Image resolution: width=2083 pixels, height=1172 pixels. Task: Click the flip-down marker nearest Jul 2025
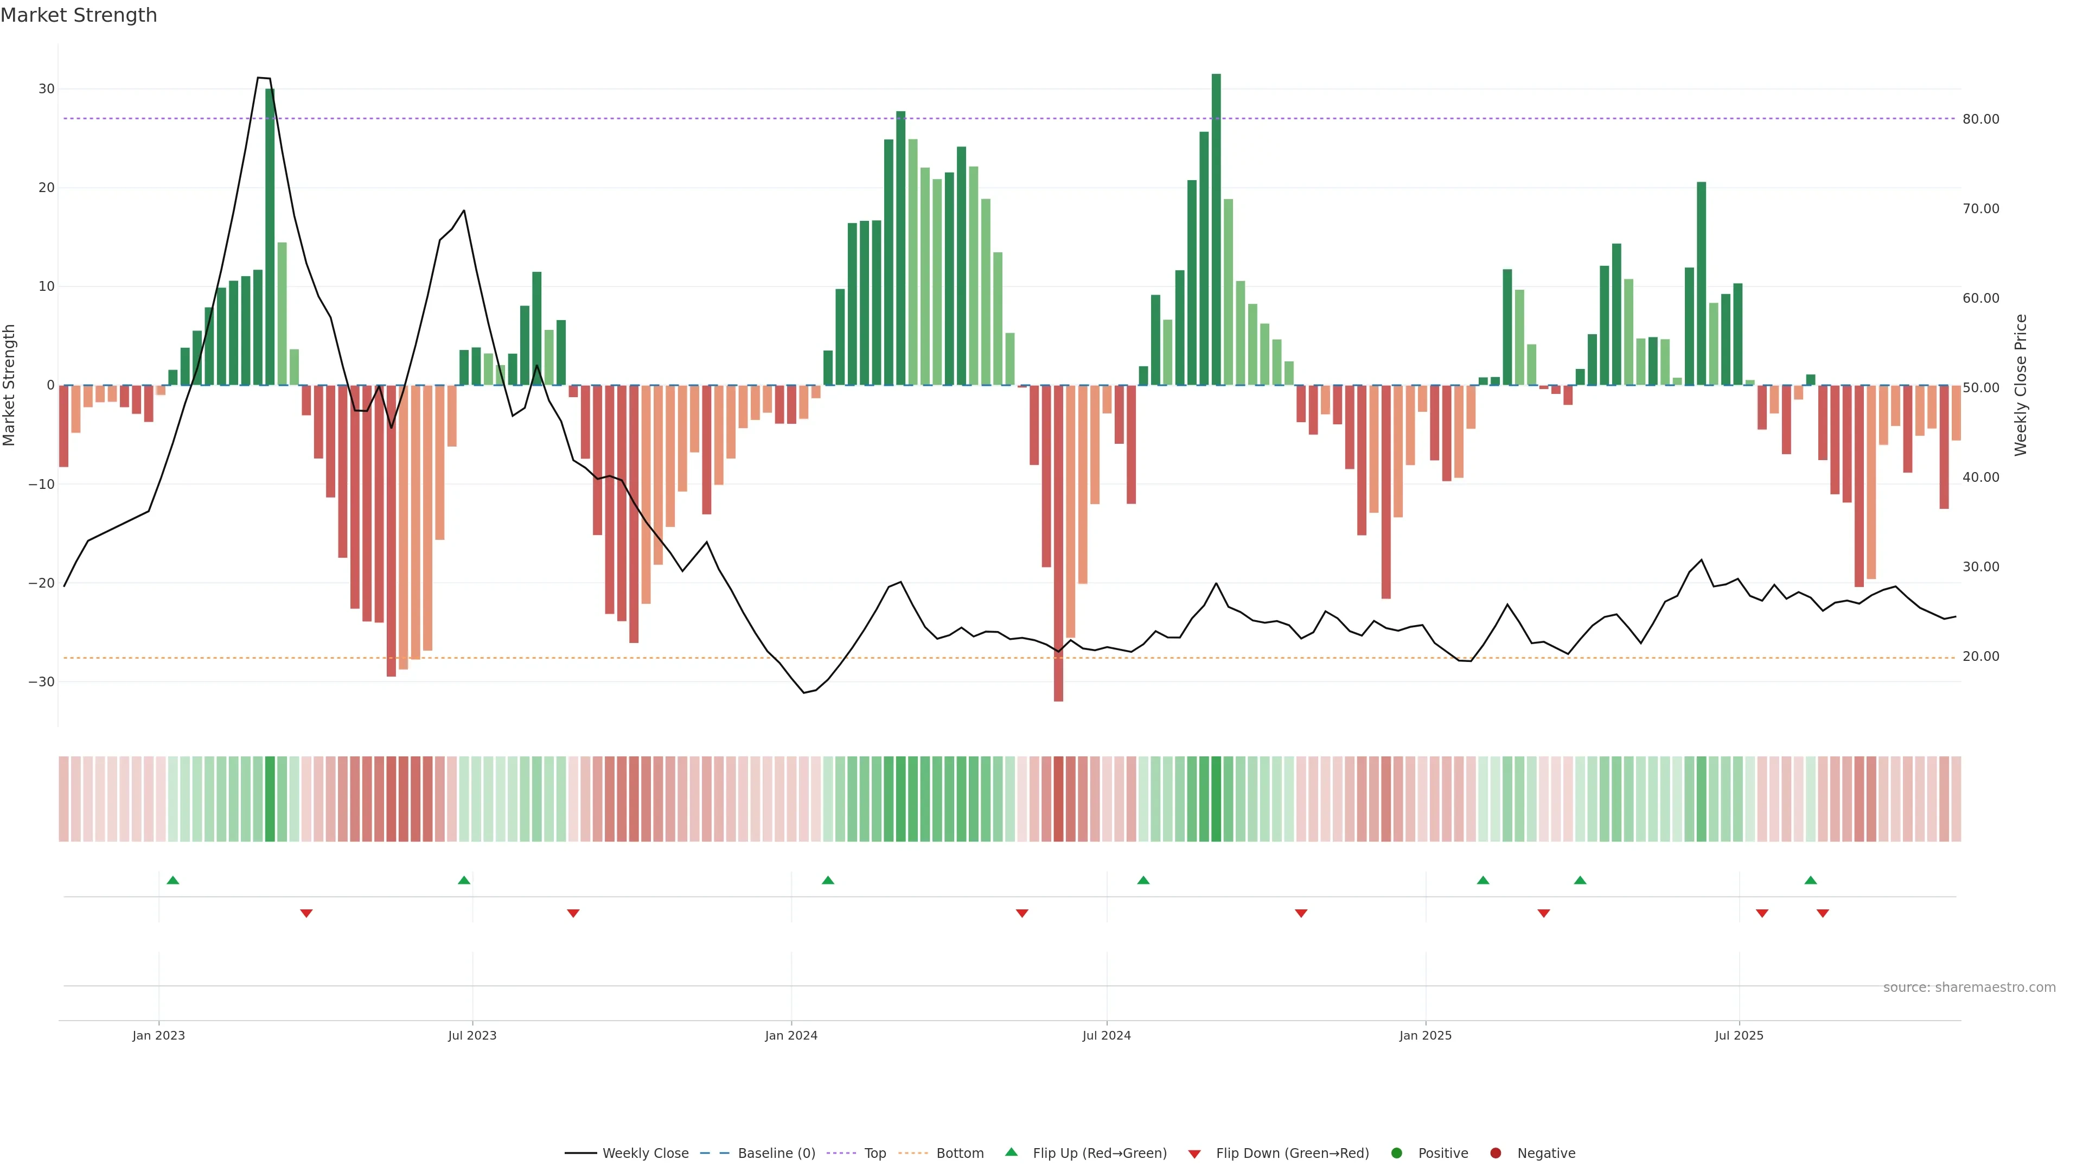click(x=1762, y=913)
